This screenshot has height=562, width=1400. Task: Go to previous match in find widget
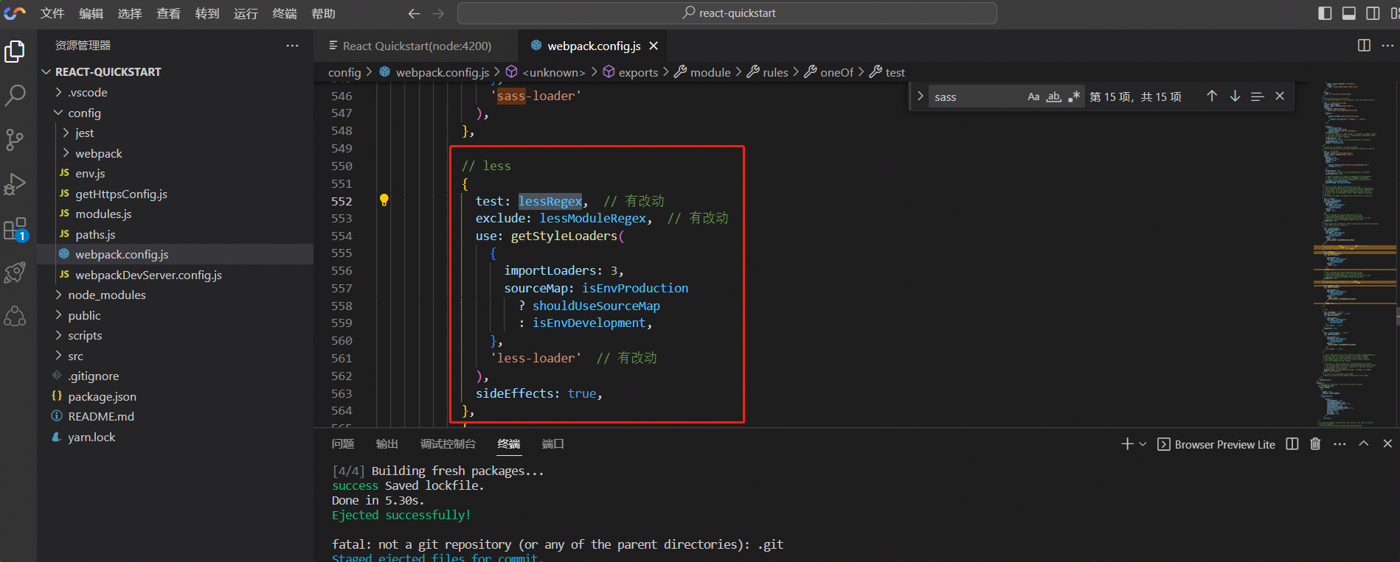[x=1211, y=96]
